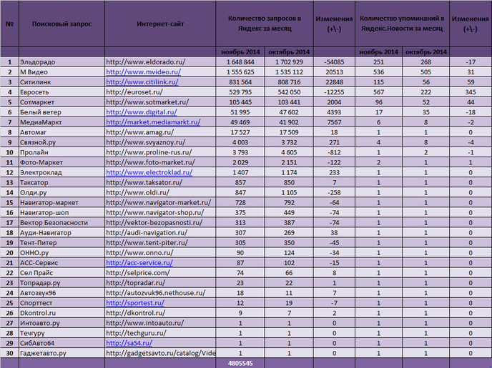Click the 'Автозвук96' cell
The height and width of the screenshot is (368, 492).
click(x=62, y=293)
